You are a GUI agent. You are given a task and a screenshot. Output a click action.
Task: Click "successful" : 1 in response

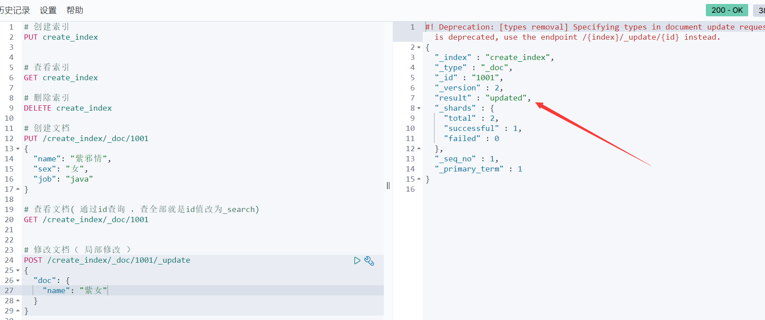483,128
